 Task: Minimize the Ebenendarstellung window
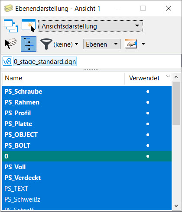point(118,8)
